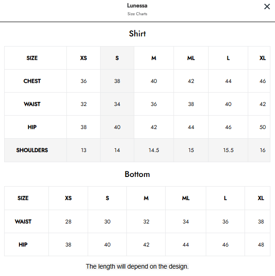
Task: Close the Lunessa size chart dialog
Action: 267,7
